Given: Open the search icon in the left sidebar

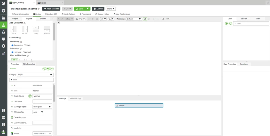Looking at the screenshot, I should coord(4,4).
